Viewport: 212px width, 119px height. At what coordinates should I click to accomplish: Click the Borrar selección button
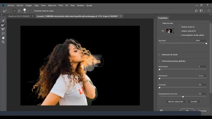point(176,101)
